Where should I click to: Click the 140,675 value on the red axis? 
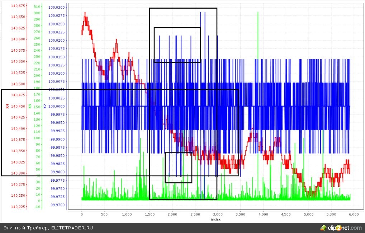pos(18,6)
